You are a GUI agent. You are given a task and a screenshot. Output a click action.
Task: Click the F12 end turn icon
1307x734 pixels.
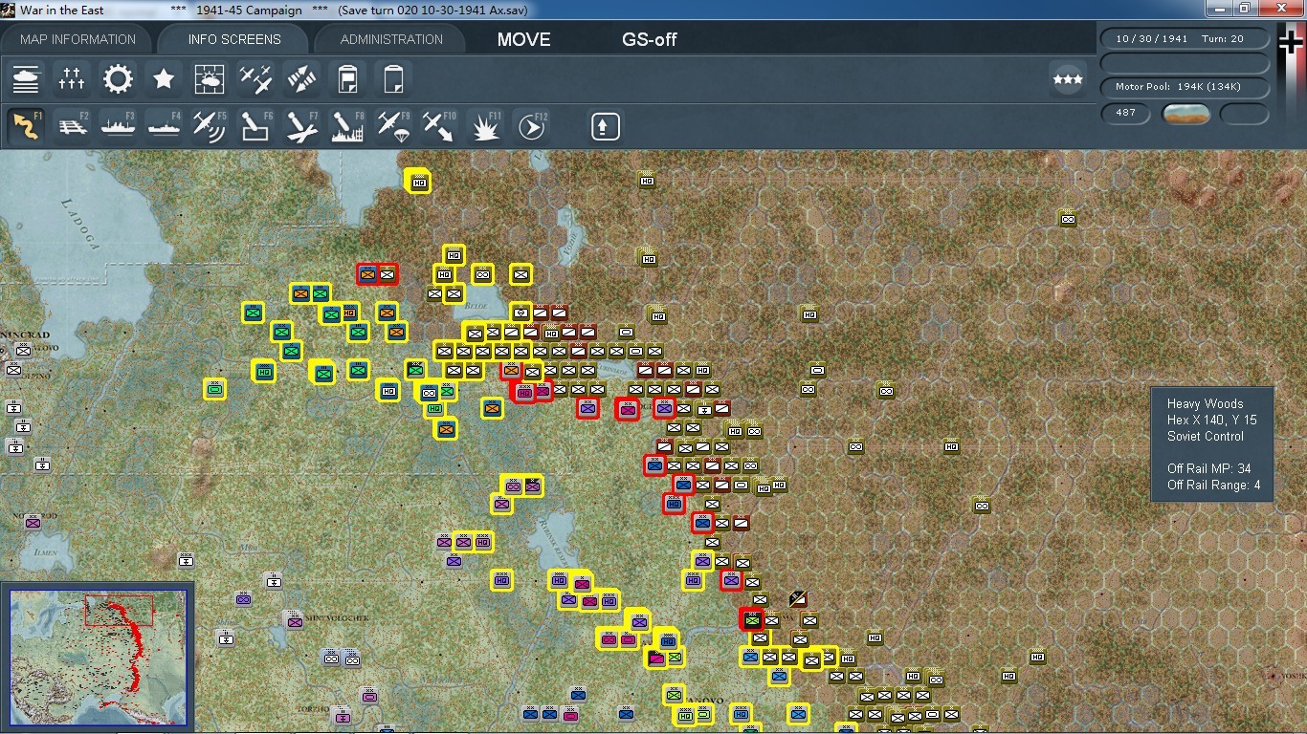click(532, 126)
